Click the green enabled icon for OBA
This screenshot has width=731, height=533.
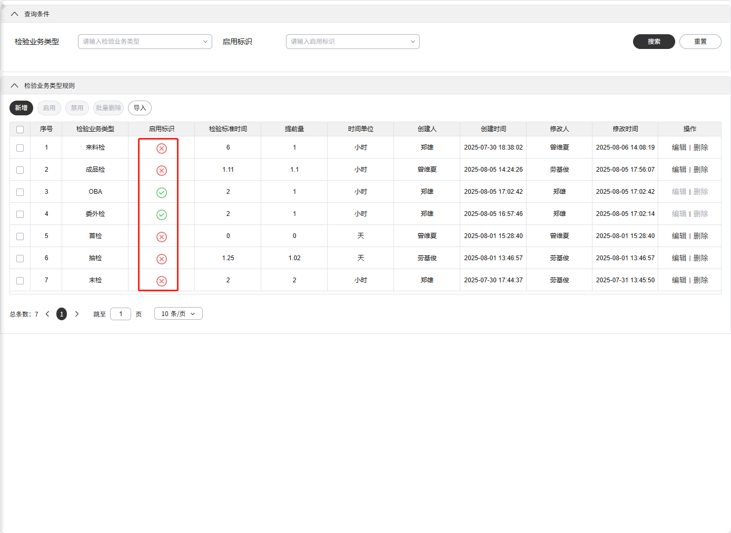point(162,193)
